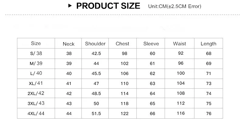240x122 pixels.
Task: Click the triangle icon before PRODUCT SIZE
Action: 70,6
